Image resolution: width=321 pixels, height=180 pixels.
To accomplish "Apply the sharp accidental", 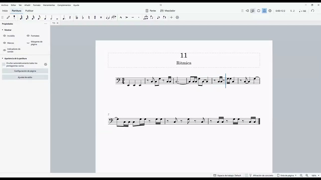I will [x=95, y=17].
